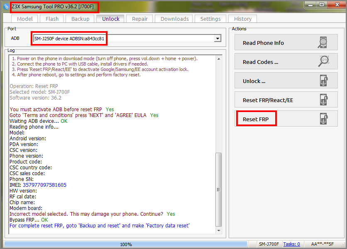347x249 pixels.
Task: Switch to the Flash tab
Action: pyautogui.click(x=52, y=19)
